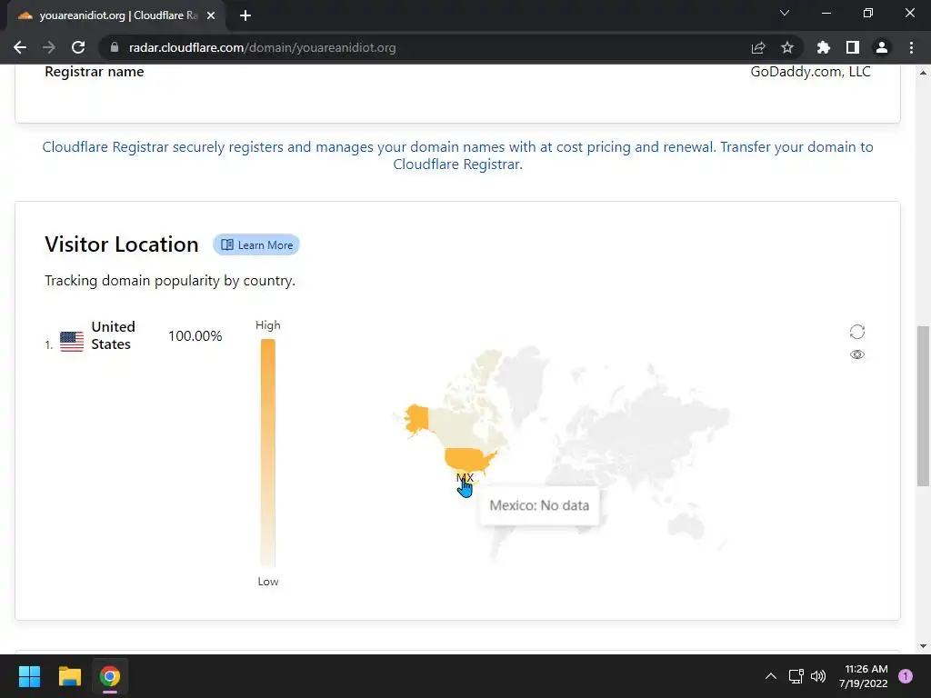
Task: Open the Chrome three-dot menu
Action: pyautogui.click(x=911, y=47)
